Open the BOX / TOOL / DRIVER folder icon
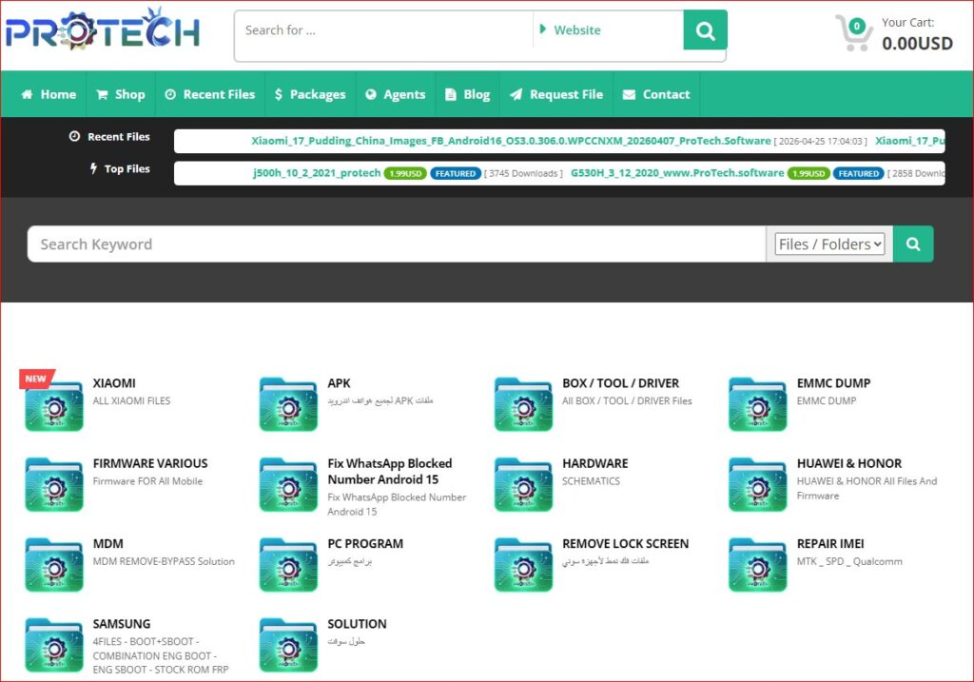Screen dimensions: 974x682 tap(523, 405)
